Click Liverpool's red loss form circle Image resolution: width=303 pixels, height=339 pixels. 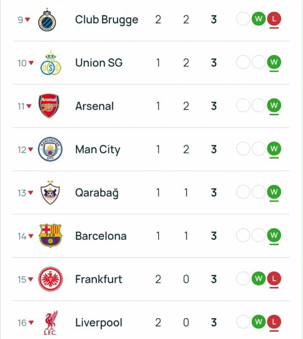pos(274,322)
